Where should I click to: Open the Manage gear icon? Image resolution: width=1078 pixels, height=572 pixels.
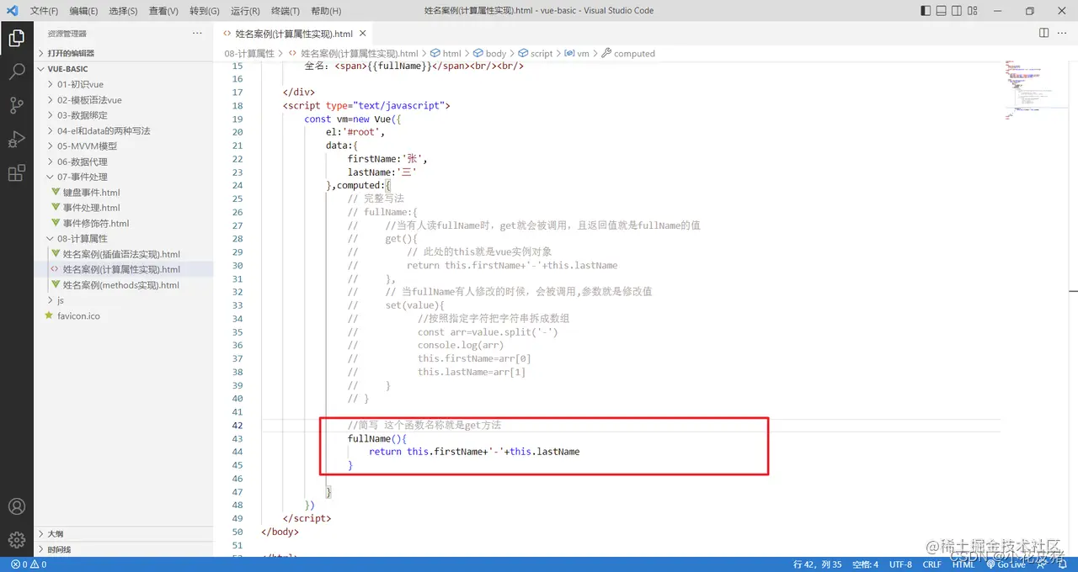(16, 539)
